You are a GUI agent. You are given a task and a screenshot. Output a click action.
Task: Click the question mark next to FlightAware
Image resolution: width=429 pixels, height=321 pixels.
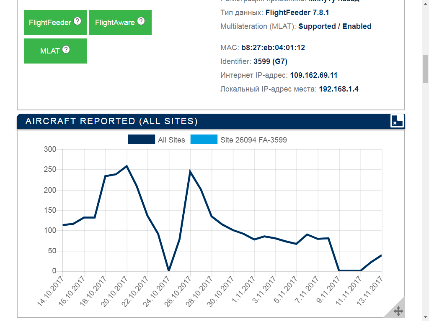pos(141,21)
